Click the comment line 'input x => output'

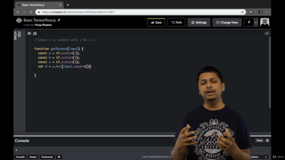click(x=65, y=40)
